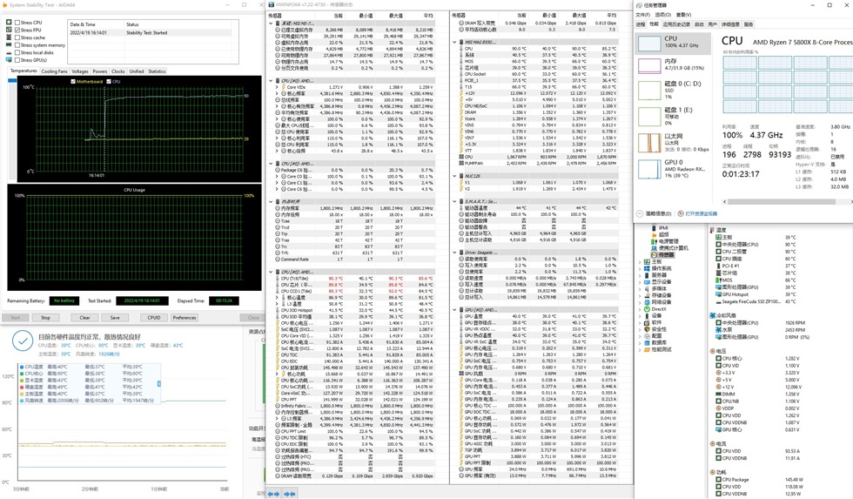Click the right blue arrows icon in HWiNFO footer
Screen dimensions: 853x499
click(290, 494)
